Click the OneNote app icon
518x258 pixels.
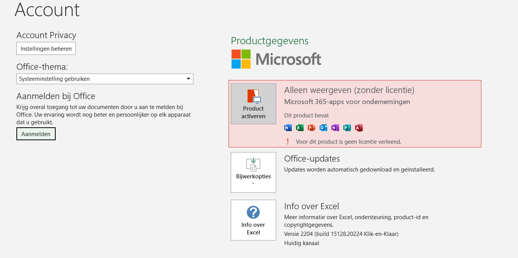(x=335, y=128)
